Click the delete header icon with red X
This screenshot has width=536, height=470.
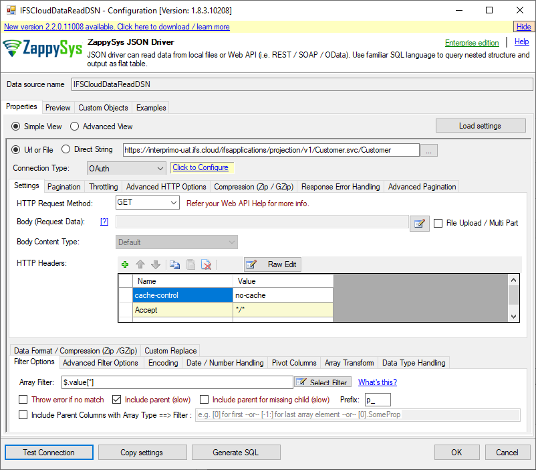[x=207, y=264]
